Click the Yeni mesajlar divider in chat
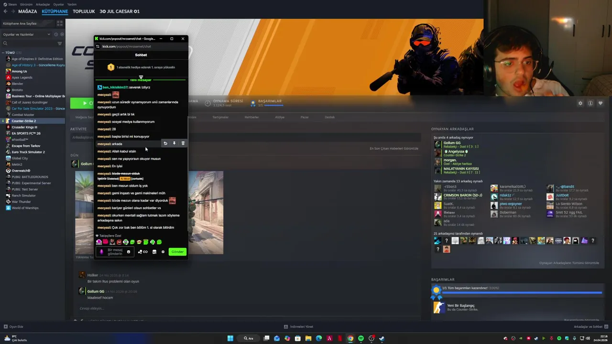Screen dimensions: 612x344 tap(141, 80)
